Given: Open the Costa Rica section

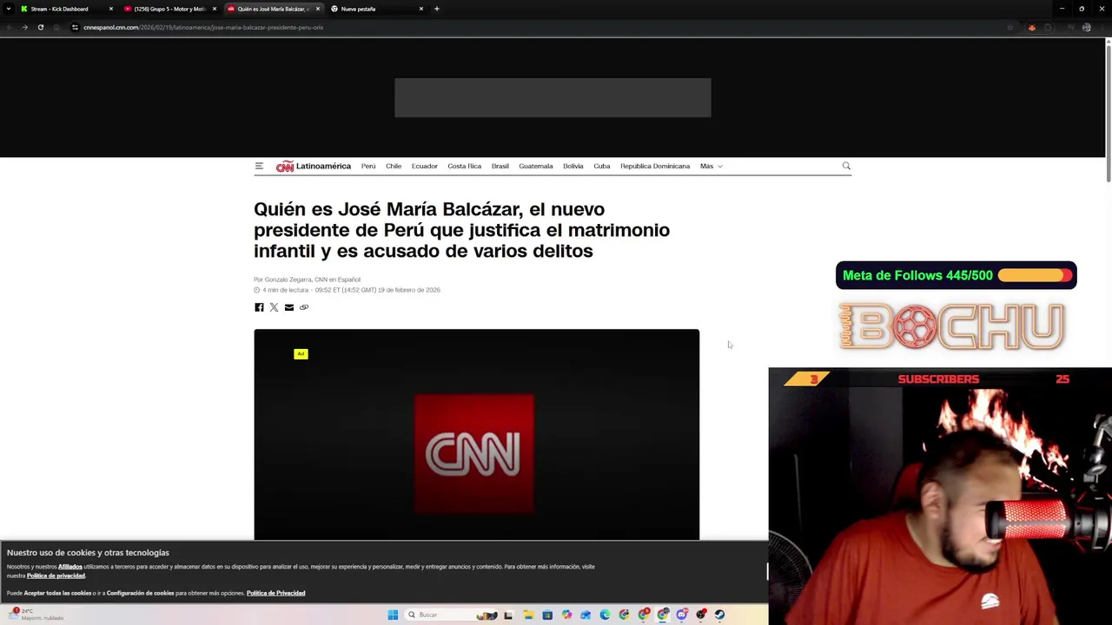Looking at the screenshot, I should click(x=464, y=166).
